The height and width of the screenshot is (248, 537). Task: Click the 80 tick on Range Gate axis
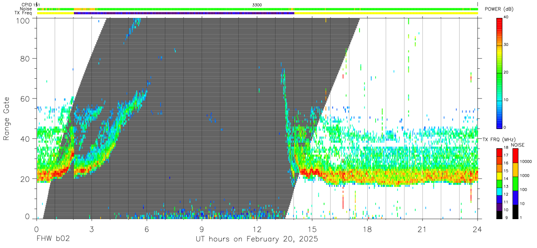point(26,59)
